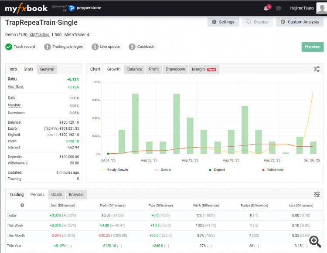Viewport: 327px width, 253px height.
Task: Select the Balance chart tab
Action: point(135,69)
